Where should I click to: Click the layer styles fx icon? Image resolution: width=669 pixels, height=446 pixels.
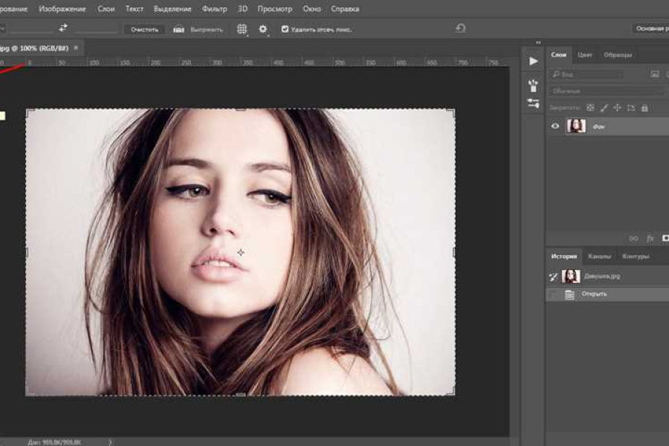tap(650, 239)
